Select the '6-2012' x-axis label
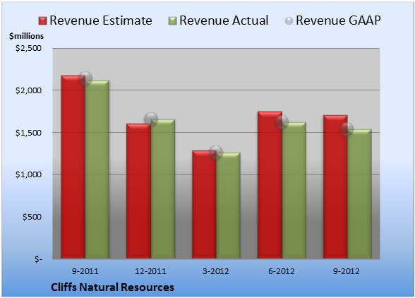This screenshot has width=415, height=298. (x=282, y=271)
